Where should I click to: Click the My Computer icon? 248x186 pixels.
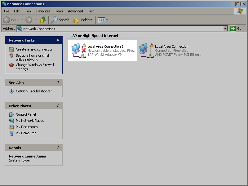pos(11,133)
